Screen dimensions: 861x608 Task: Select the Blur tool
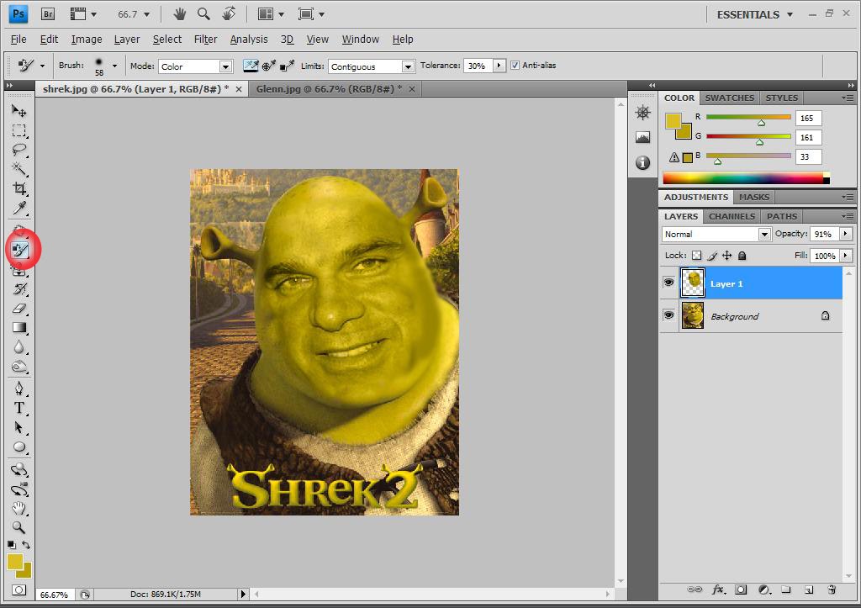[19, 347]
